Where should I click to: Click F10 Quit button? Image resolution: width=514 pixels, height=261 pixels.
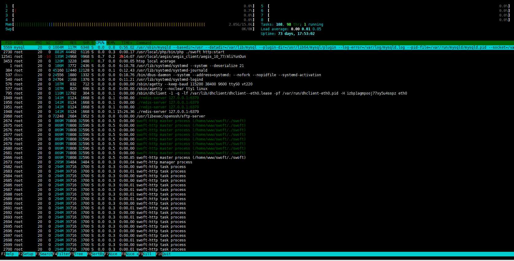coord(163,254)
